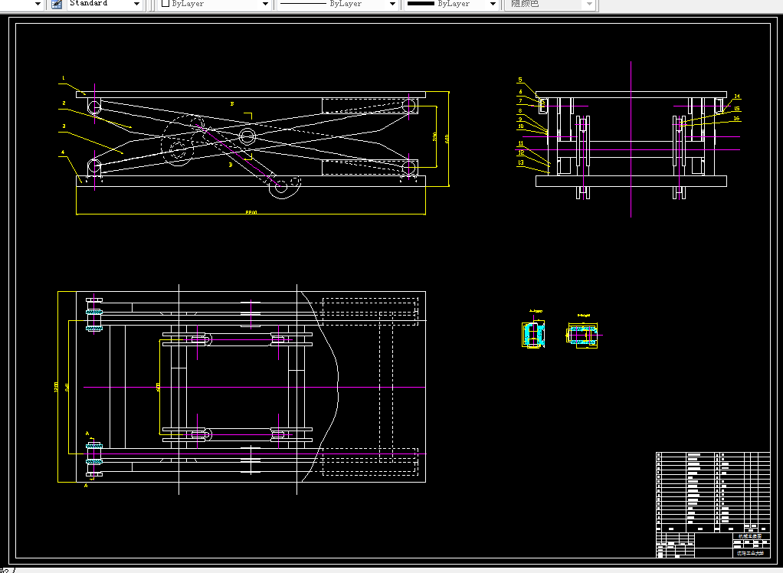The width and height of the screenshot is (783, 573).
Task: Click the parts list table in title block
Action: point(713,492)
